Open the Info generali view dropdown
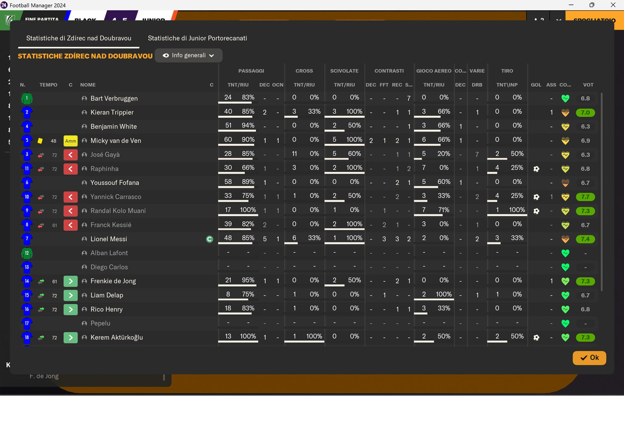The height and width of the screenshot is (430, 624). [189, 55]
